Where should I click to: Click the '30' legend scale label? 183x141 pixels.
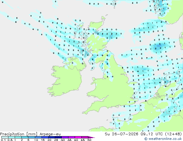63,140
